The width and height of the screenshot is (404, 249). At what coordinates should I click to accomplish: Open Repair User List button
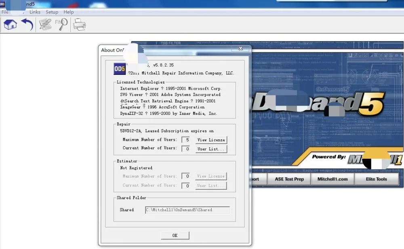pos(211,149)
